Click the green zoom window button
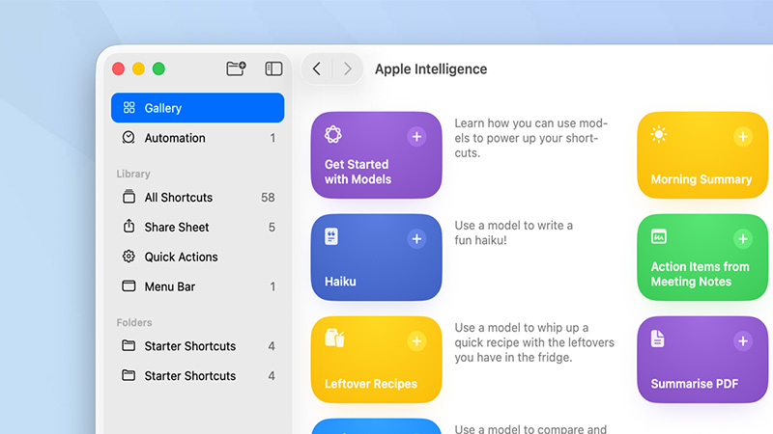This screenshot has height=434, width=773. tap(158, 68)
